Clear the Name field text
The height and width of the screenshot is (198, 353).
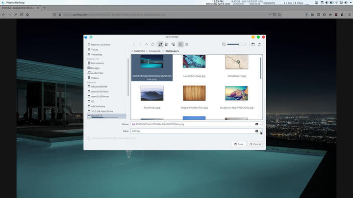click(256, 124)
